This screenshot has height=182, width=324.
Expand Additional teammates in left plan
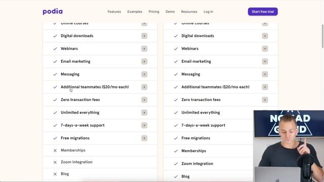144,87
